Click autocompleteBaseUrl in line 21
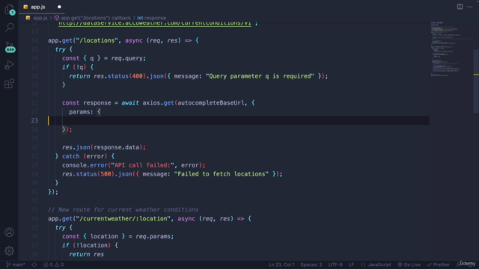The width and height of the screenshot is (479, 269). pyautogui.click(x=211, y=103)
